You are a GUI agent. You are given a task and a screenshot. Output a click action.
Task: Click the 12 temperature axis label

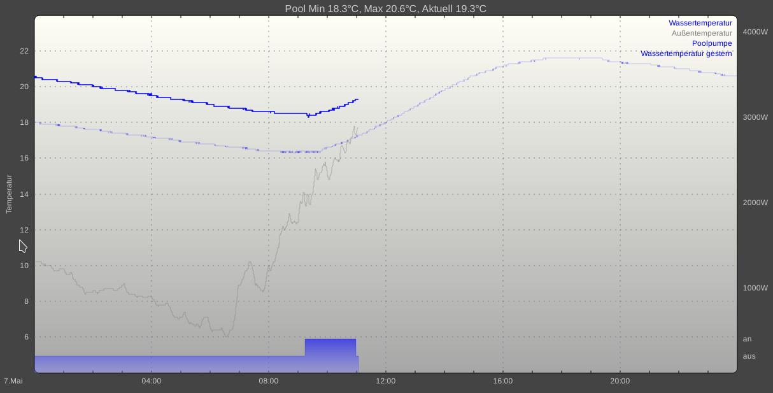coord(25,230)
